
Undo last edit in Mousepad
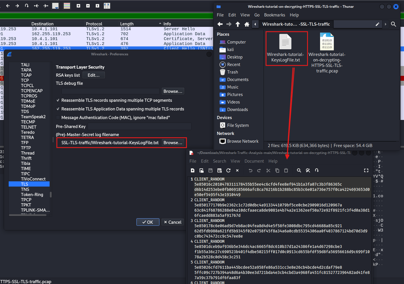(250, 170)
